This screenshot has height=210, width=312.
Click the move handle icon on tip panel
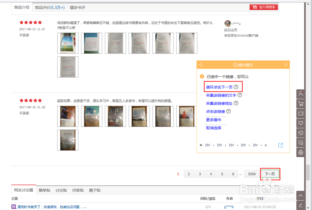[x=201, y=65]
